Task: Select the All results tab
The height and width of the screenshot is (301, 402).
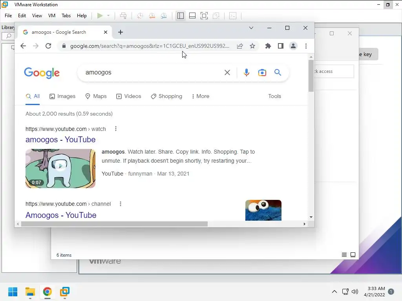Action: (x=33, y=96)
